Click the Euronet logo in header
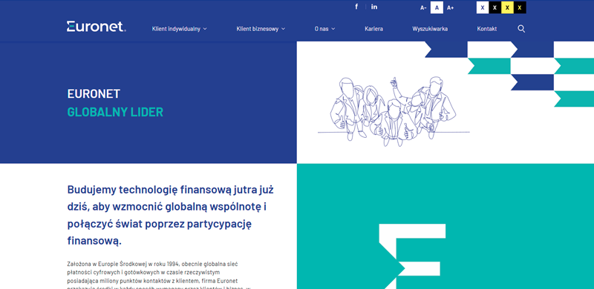Screen dimensions: 594x289 [97, 27]
